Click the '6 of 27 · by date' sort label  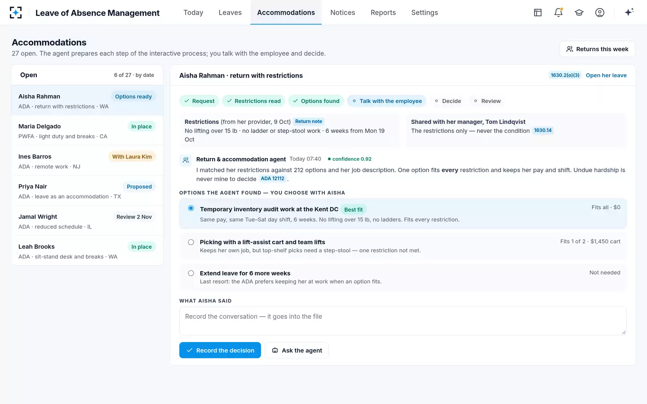click(x=134, y=75)
